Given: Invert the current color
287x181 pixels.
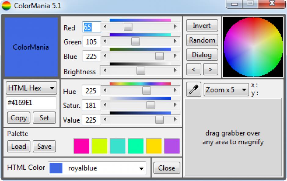Looking at the screenshot, I should [202, 25].
